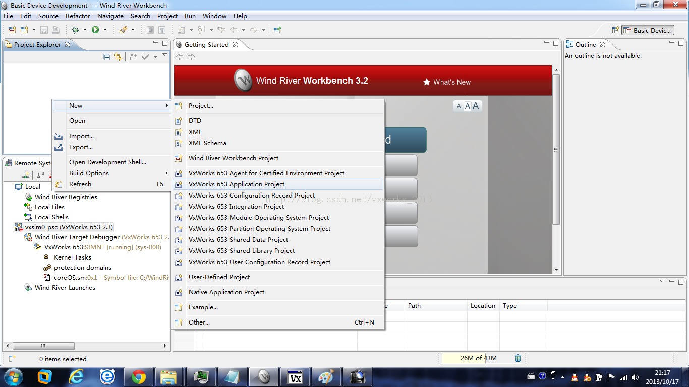Close the Getting Started tab X
Viewport: 689px width, 387px height.
[x=235, y=44]
